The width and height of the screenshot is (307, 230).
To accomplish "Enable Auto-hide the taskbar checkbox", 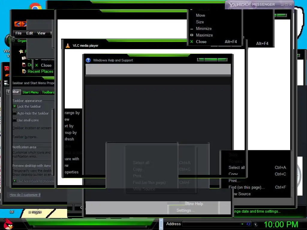I will click(x=14, y=113).
